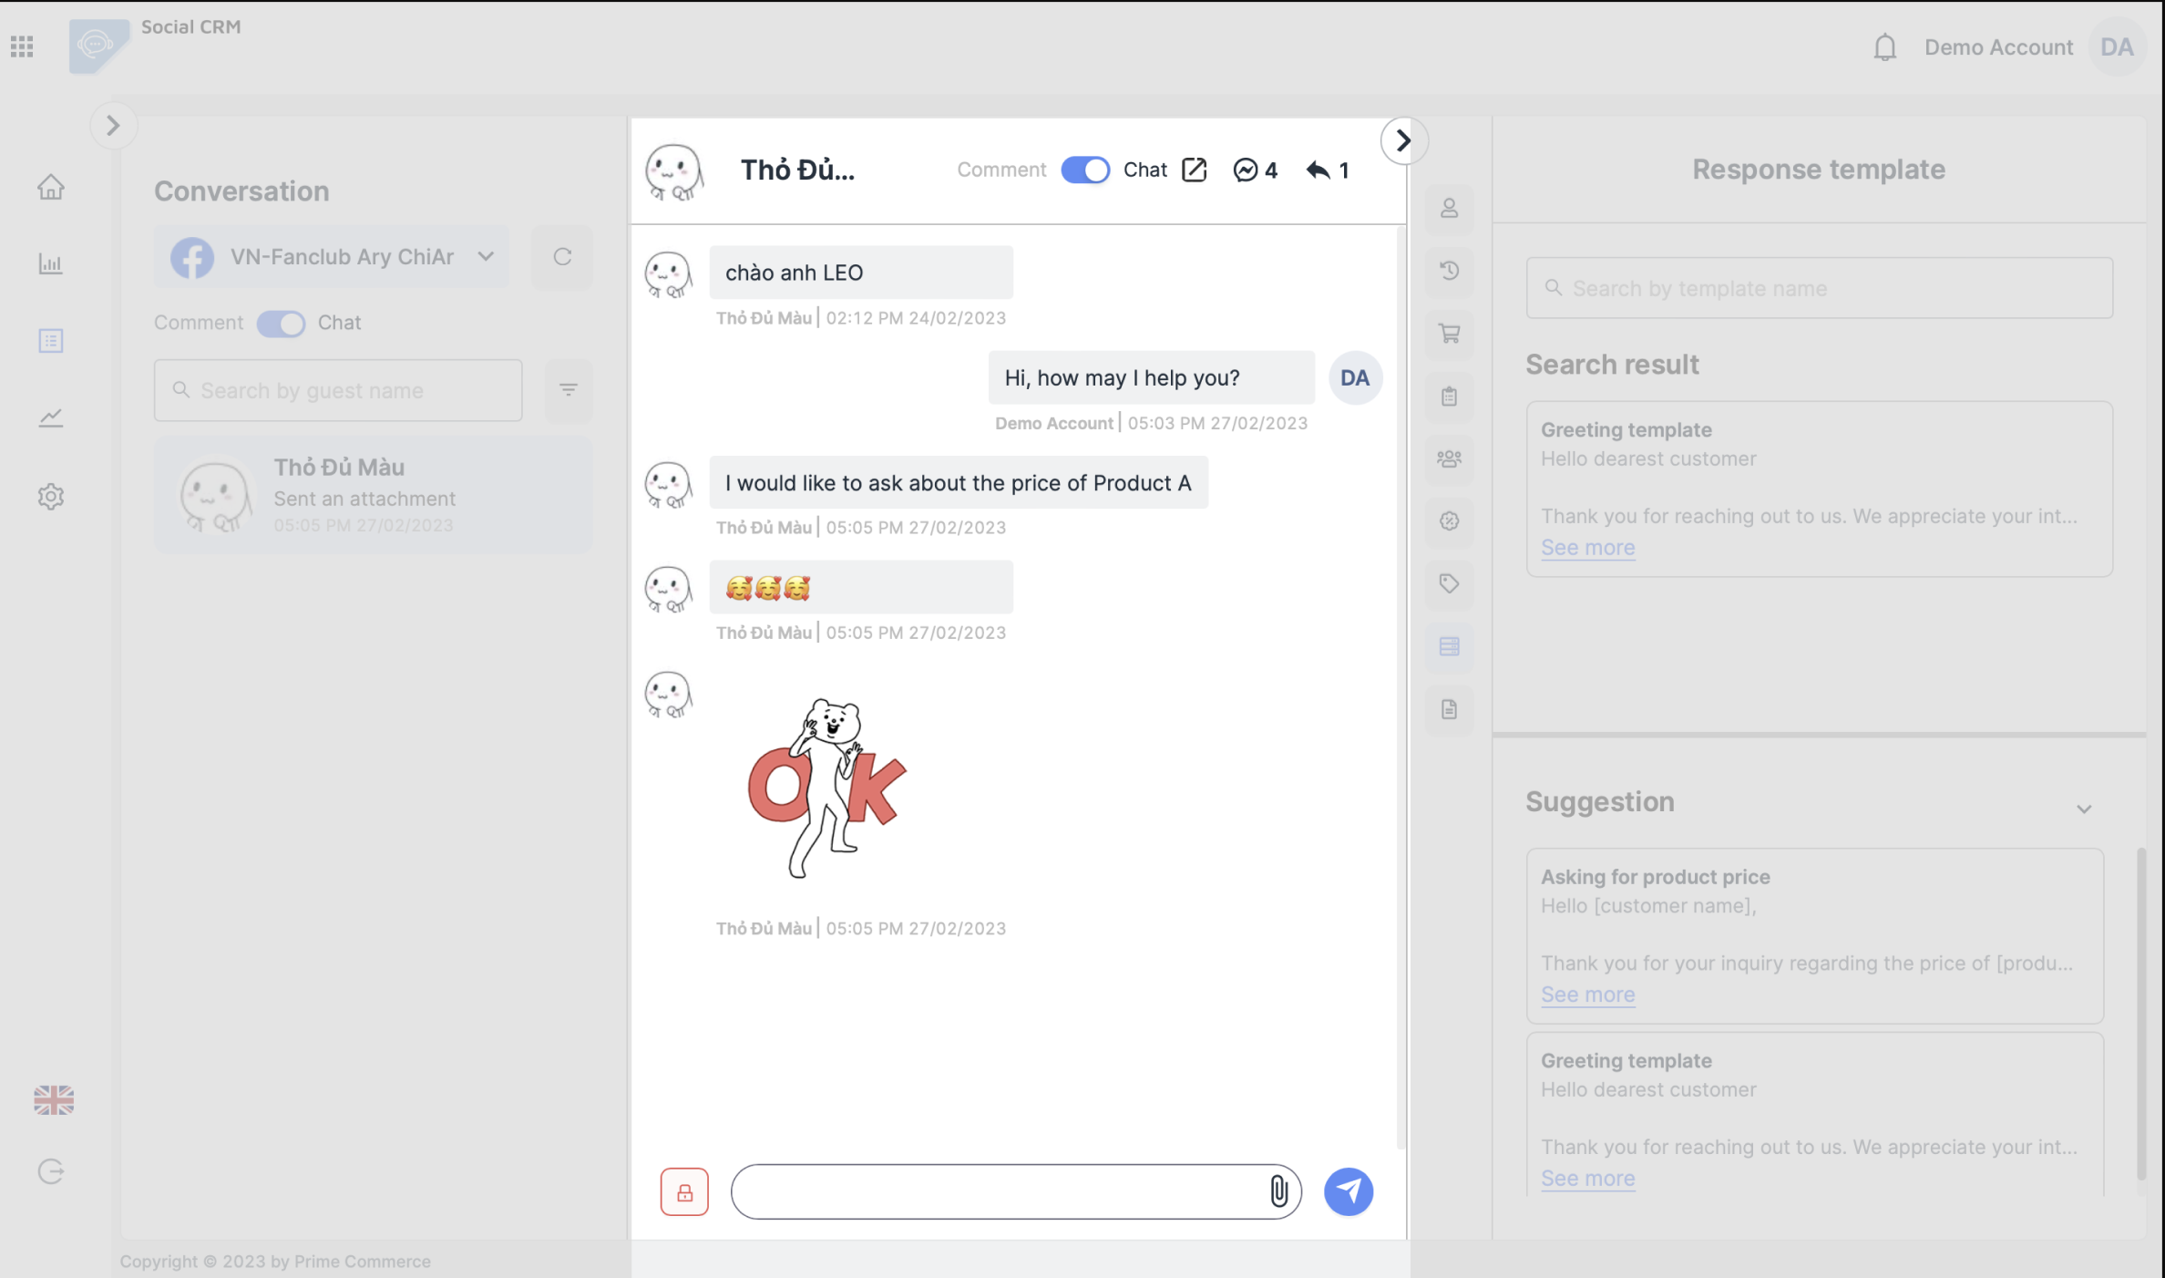Click the refresh conversations icon
2165x1278 pixels.
pos(562,257)
